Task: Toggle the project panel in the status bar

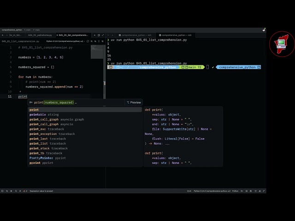Action: 2,191
